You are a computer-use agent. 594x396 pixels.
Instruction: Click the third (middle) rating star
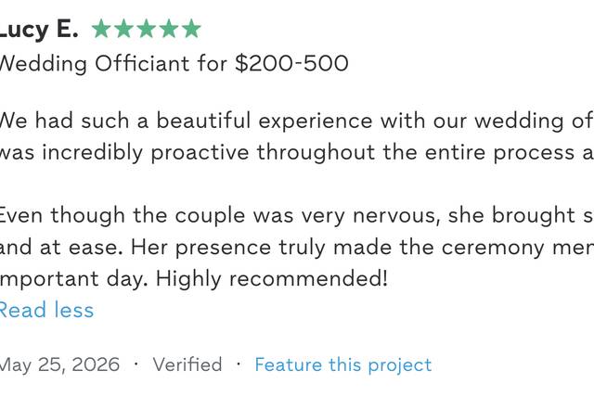coord(147,29)
